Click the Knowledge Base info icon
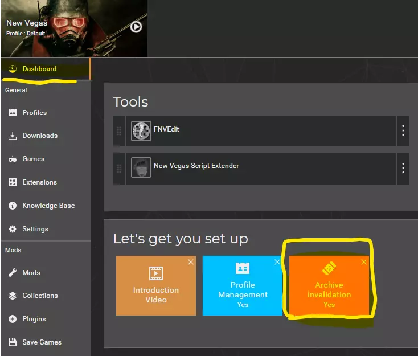The width and height of the screenshot is (418, 356). 13,206
